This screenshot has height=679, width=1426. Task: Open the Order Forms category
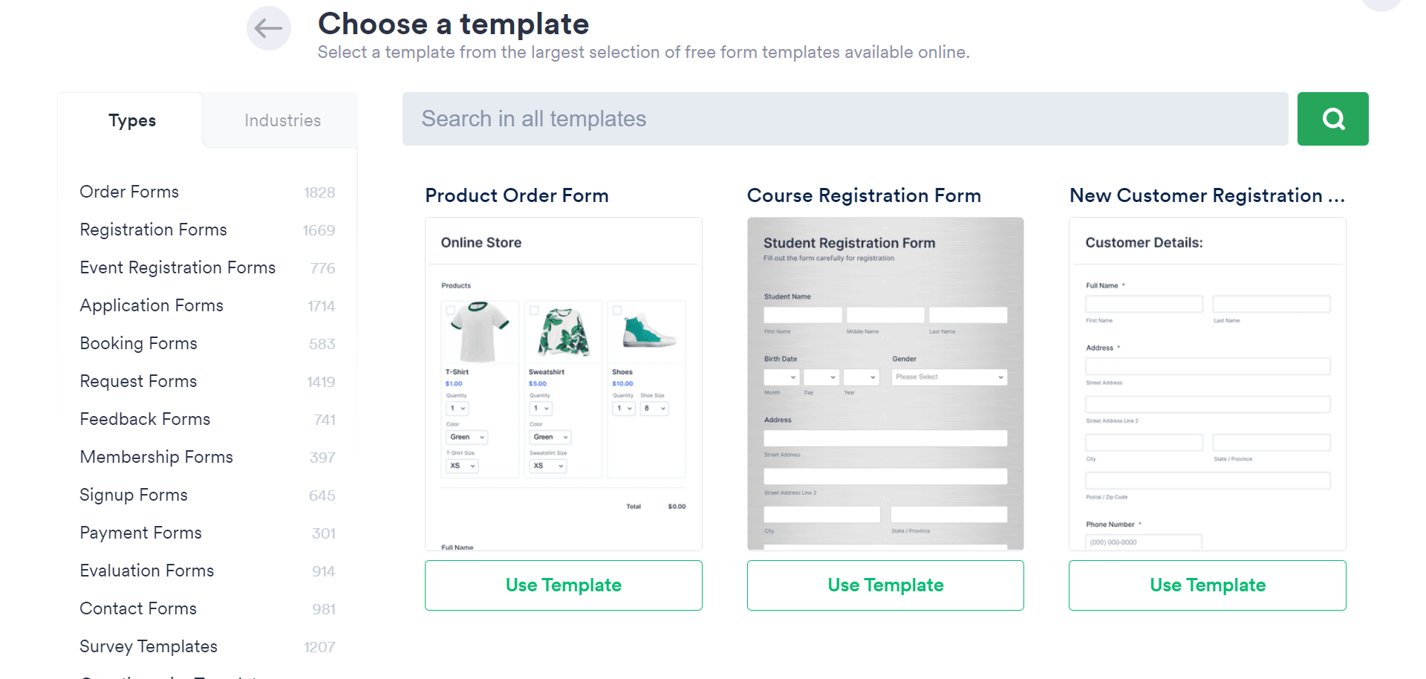[129, 192]
